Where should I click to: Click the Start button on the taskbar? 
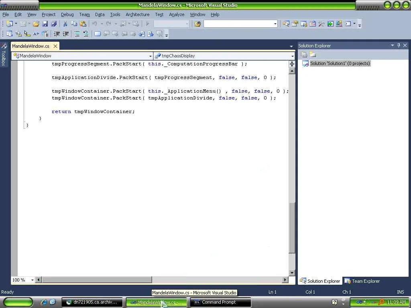point(18,302)
